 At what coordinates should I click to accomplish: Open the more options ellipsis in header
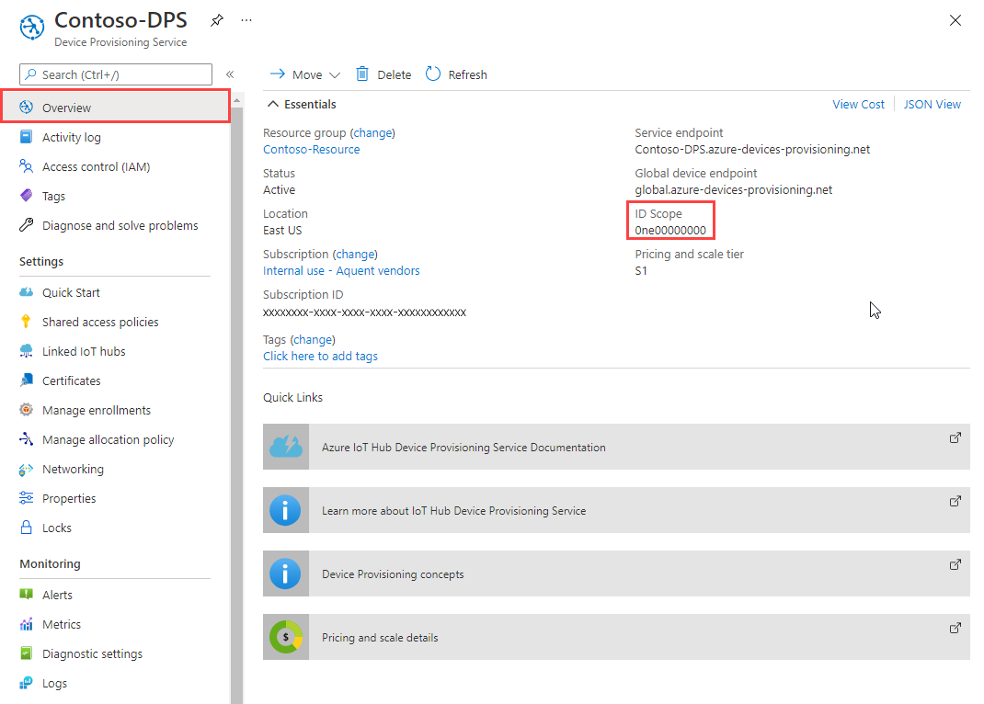(246, 20)
